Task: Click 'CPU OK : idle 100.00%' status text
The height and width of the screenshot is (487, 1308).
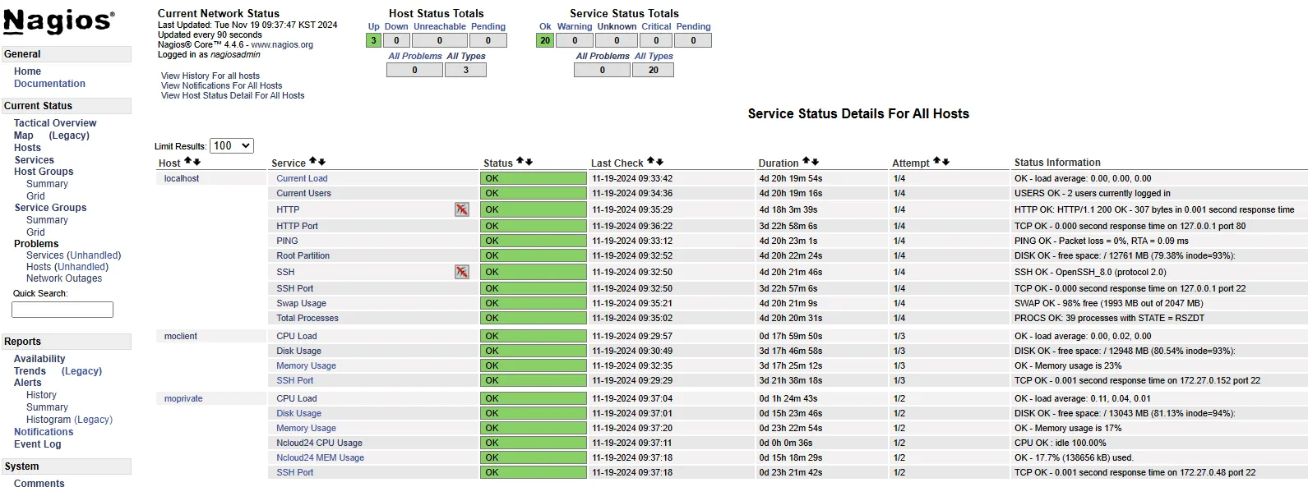Action: [x=1061, y=443]
